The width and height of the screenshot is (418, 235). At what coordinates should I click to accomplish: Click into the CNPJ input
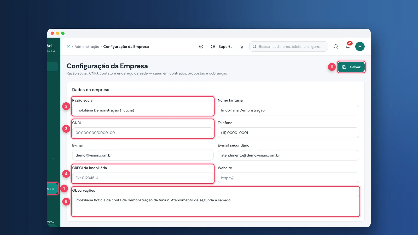click(x=143, y=133)
